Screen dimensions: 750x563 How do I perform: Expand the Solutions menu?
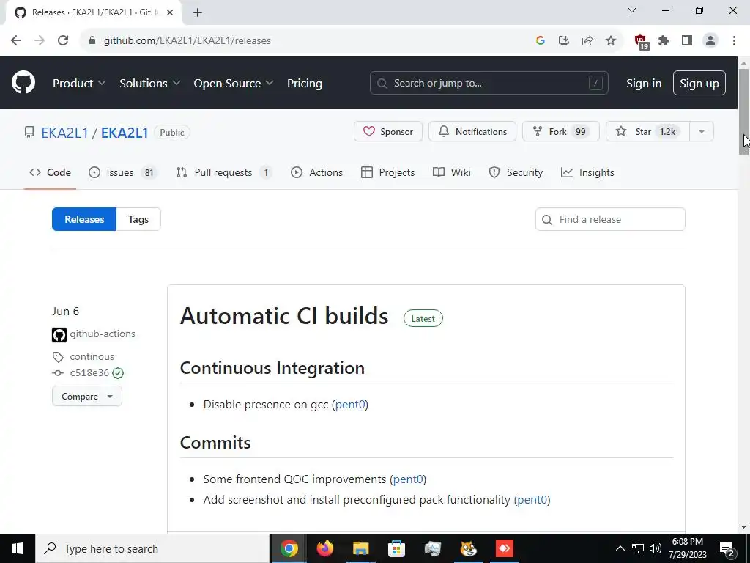149,84
